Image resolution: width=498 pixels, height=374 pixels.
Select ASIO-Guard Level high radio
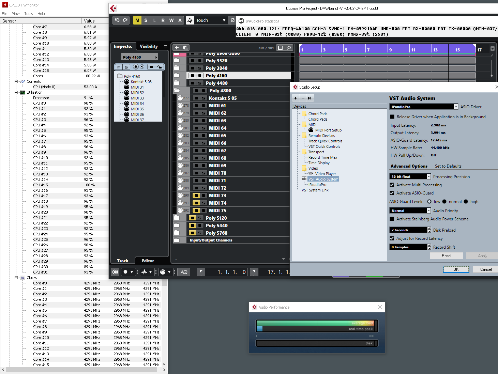(466, 202)
